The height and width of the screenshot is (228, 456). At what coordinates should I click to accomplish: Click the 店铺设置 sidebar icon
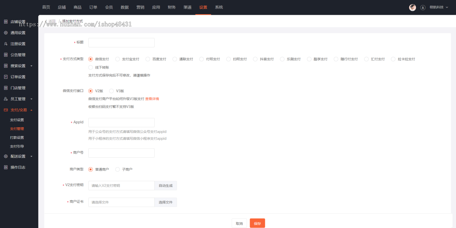6,22
